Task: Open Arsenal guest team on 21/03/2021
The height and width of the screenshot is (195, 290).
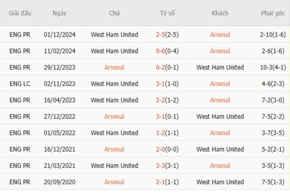Action: (220, 166)
